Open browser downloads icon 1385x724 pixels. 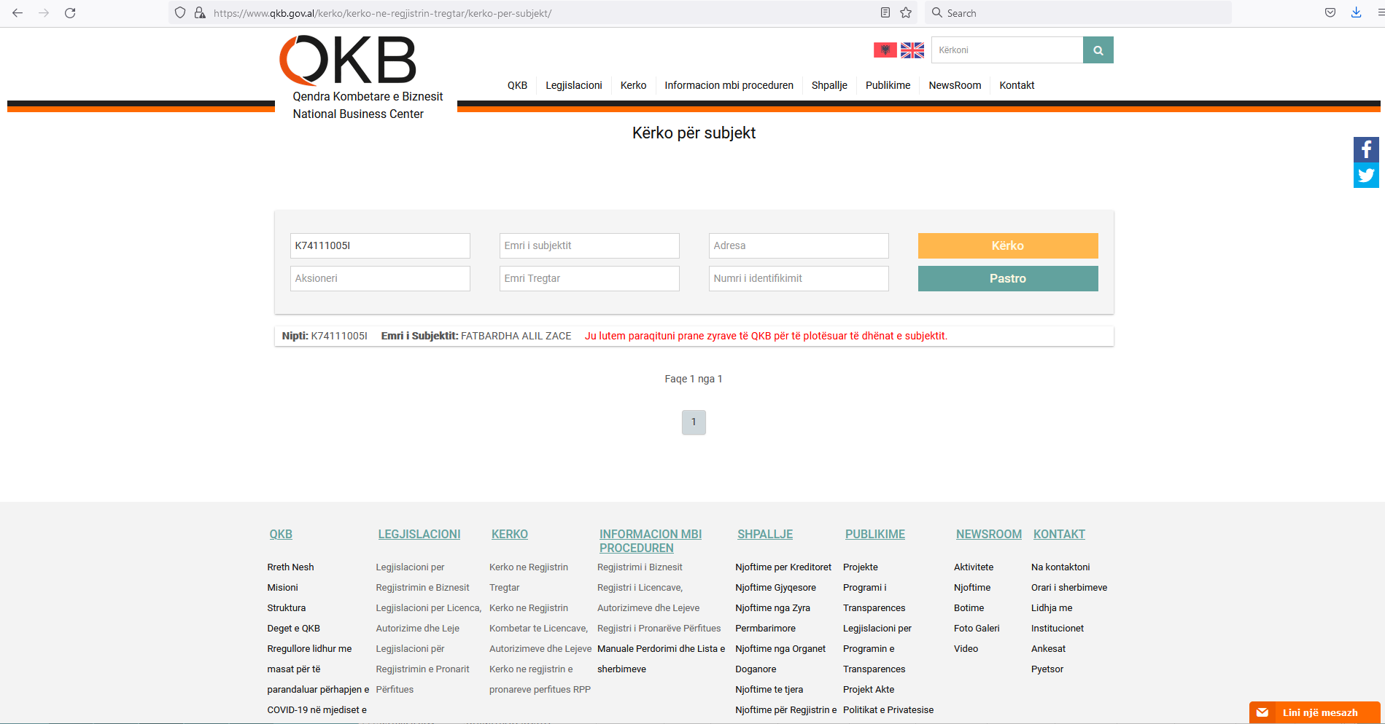(x=1356, y=13)
